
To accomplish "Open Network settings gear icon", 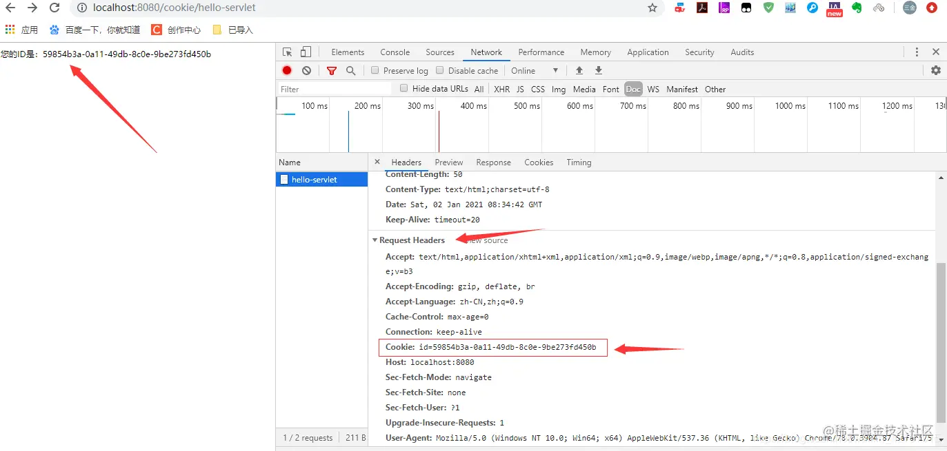I will (x=936, y=70).
